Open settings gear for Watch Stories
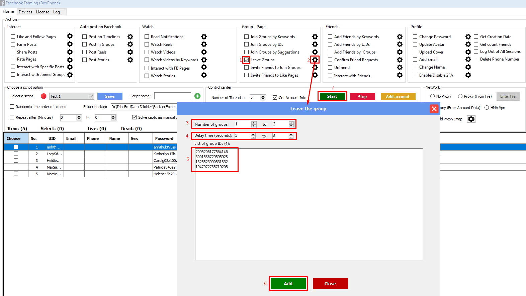 coord(204,75)
